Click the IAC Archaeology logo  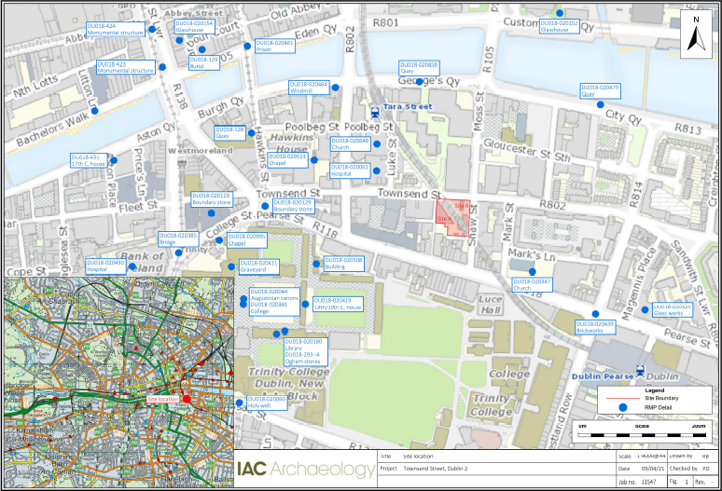tap(304, 470)
